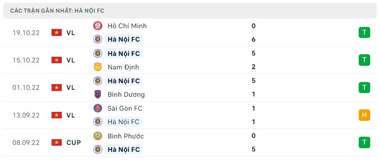Open the Bình Dương team link

(126, 94)
